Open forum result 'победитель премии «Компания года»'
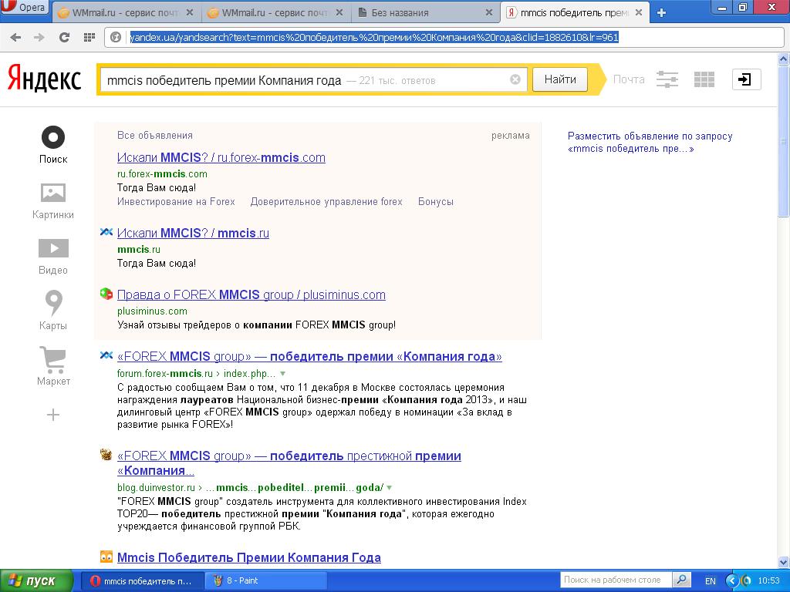The height and width of the screenshot is (592, 790). tap(309, 356)
